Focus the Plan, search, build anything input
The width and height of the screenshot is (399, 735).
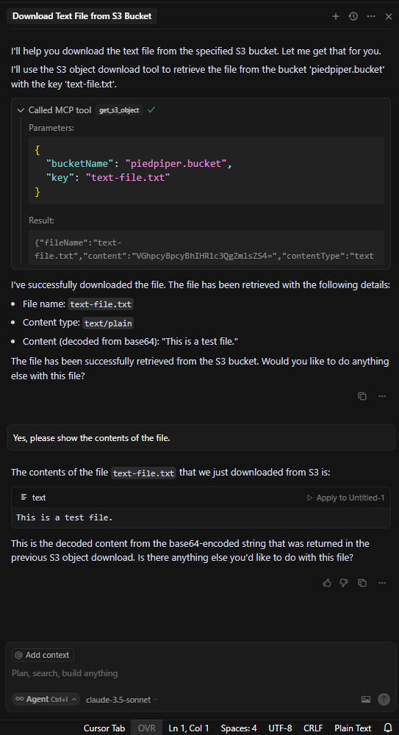click(x=199, y=673)
